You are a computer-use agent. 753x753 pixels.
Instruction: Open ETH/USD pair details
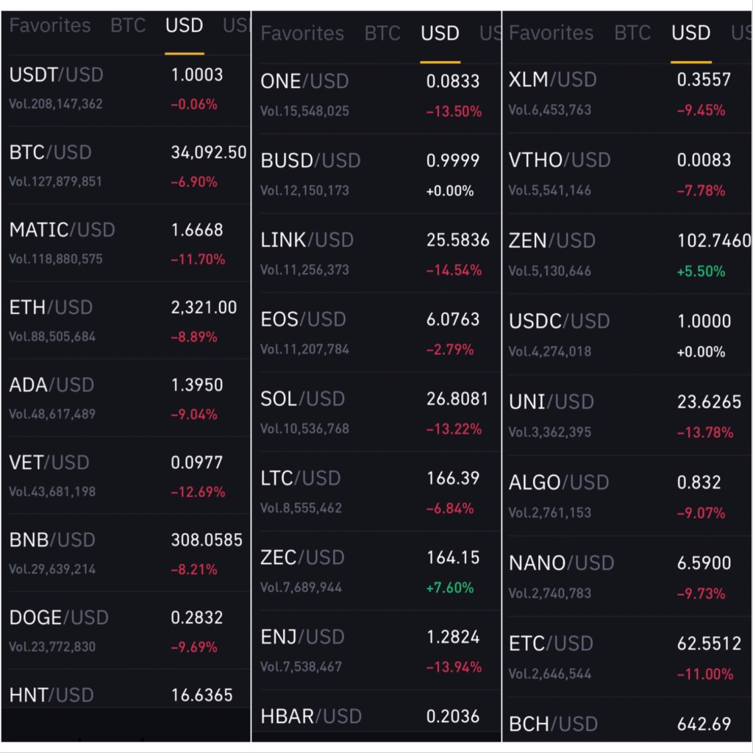tap(51, 307)
